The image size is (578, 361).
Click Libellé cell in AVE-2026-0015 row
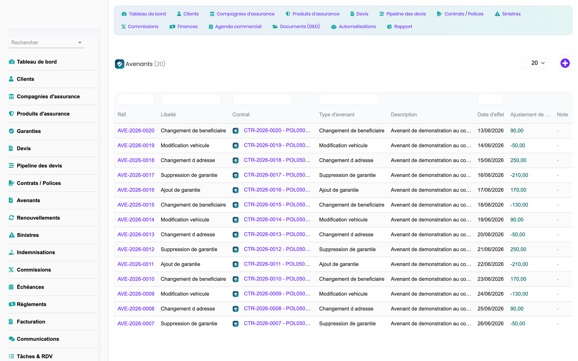[x=193, y=205]
